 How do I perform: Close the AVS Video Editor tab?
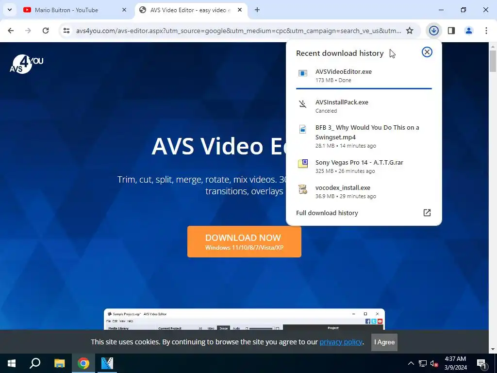(x=240, y=10)
